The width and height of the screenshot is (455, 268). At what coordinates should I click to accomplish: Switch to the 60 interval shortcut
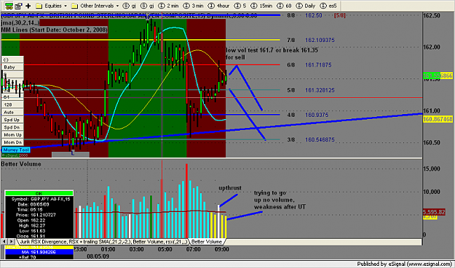(285, 6)
